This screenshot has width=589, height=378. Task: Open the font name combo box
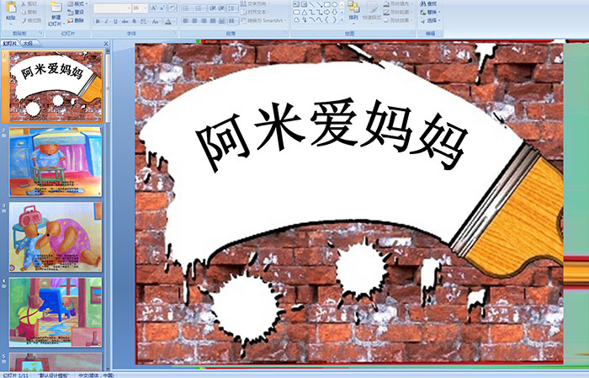tap(112, 8)
